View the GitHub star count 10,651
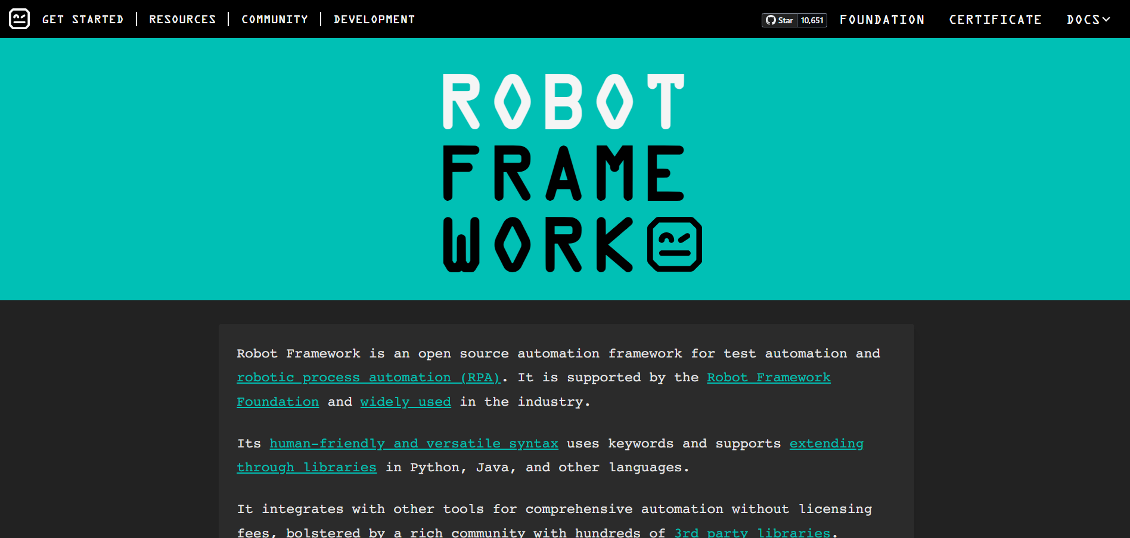This screenshot has width=1130, height=538. pos(812,20)
